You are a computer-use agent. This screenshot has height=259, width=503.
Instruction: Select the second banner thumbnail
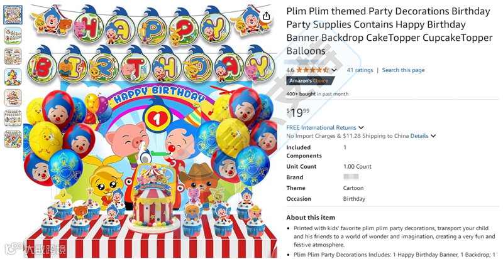pyautogui.click(x=13, y=36)
